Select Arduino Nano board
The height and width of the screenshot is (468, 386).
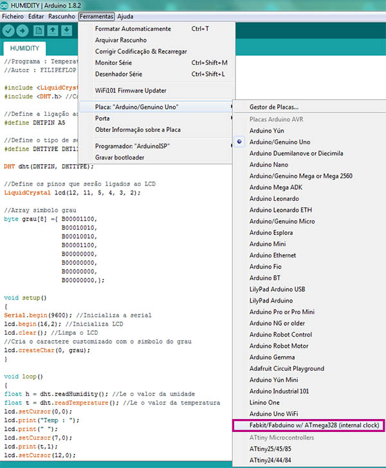[309, 165]
